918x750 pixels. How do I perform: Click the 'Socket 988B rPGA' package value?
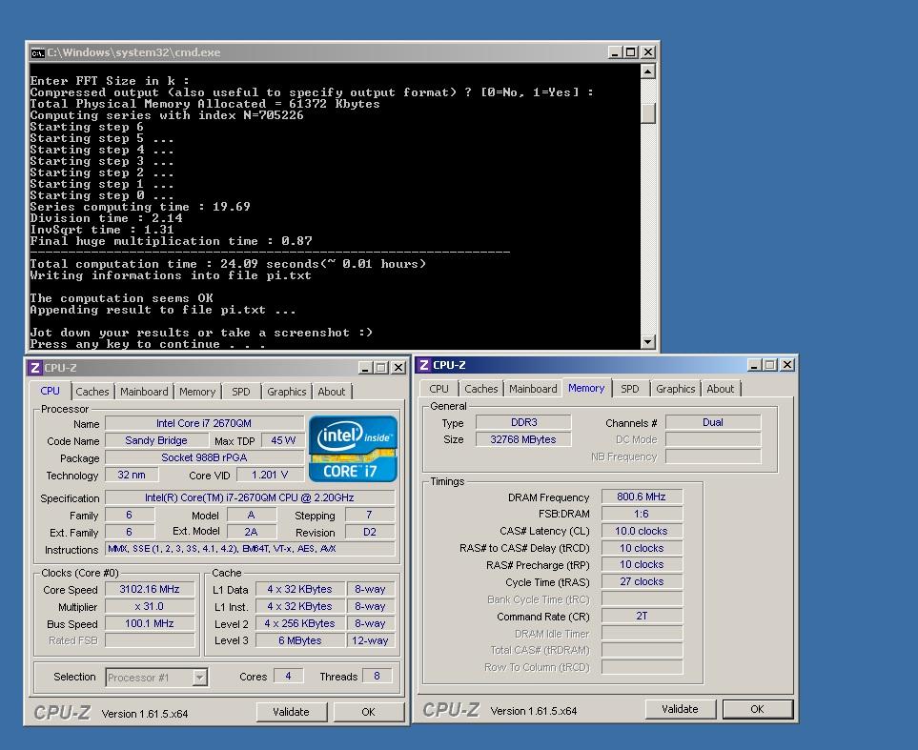pos(204,457)
